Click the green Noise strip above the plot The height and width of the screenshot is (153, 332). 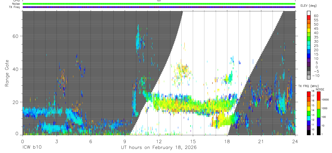pyautogui.click(x=159, y=4)
